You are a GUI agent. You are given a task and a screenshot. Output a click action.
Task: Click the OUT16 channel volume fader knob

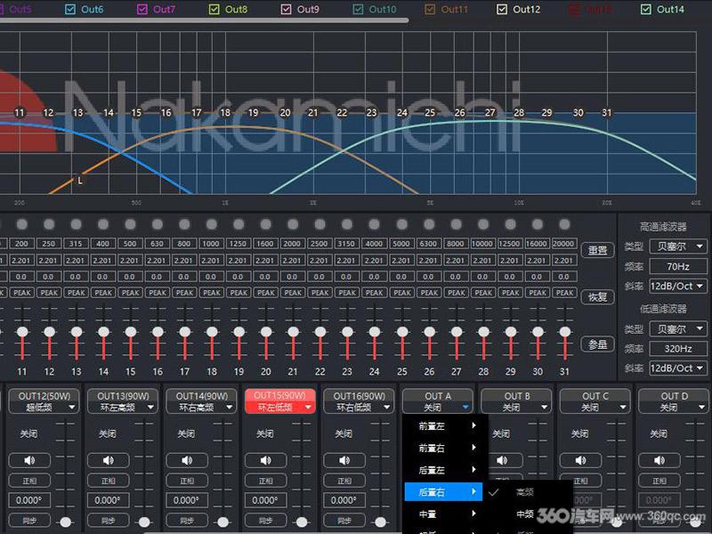click(x=380, y=522)
